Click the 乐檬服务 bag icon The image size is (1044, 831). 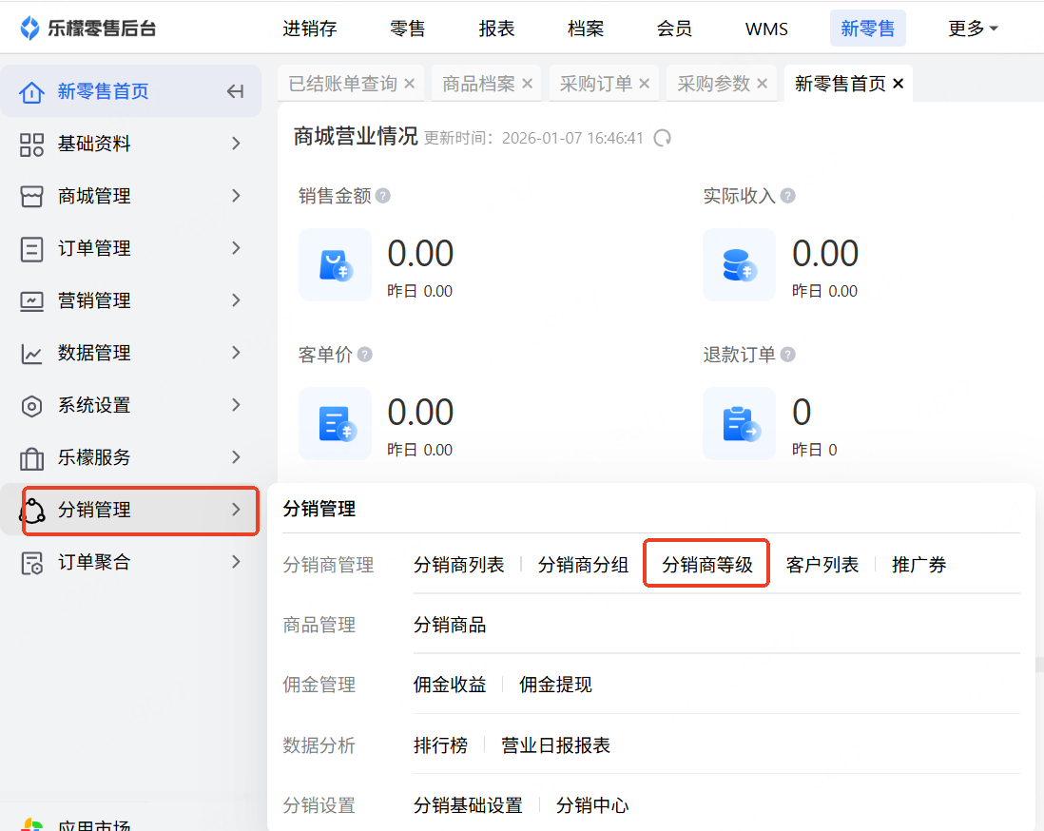(x=31, y=458)
